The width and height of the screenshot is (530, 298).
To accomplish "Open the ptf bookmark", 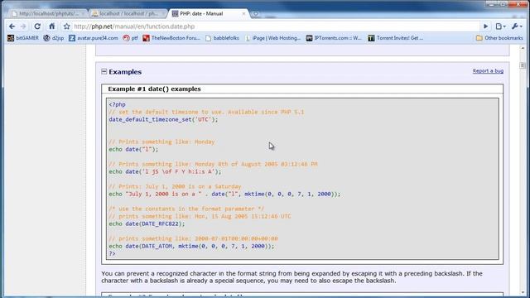I will 130,38.
